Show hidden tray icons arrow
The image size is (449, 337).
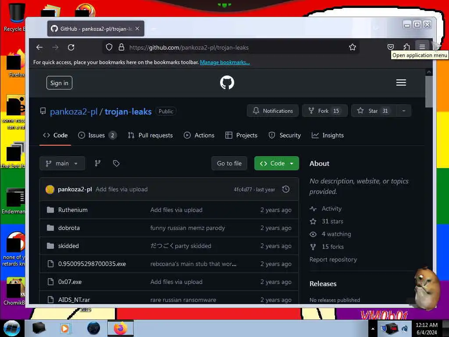373,329
